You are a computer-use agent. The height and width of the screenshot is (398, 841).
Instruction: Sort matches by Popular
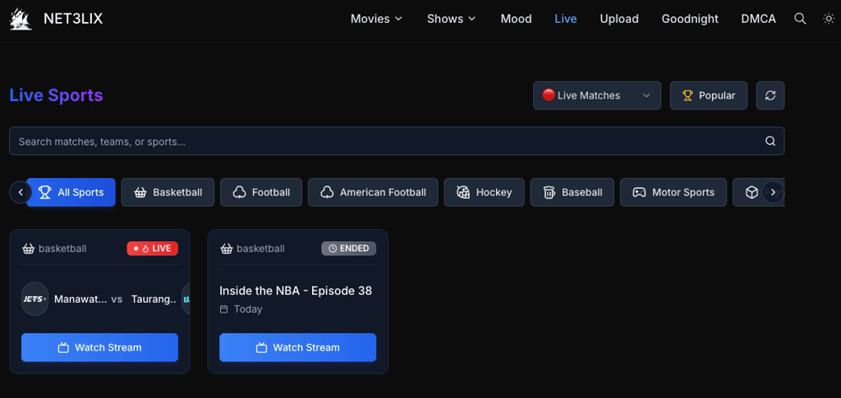point(709,95)
